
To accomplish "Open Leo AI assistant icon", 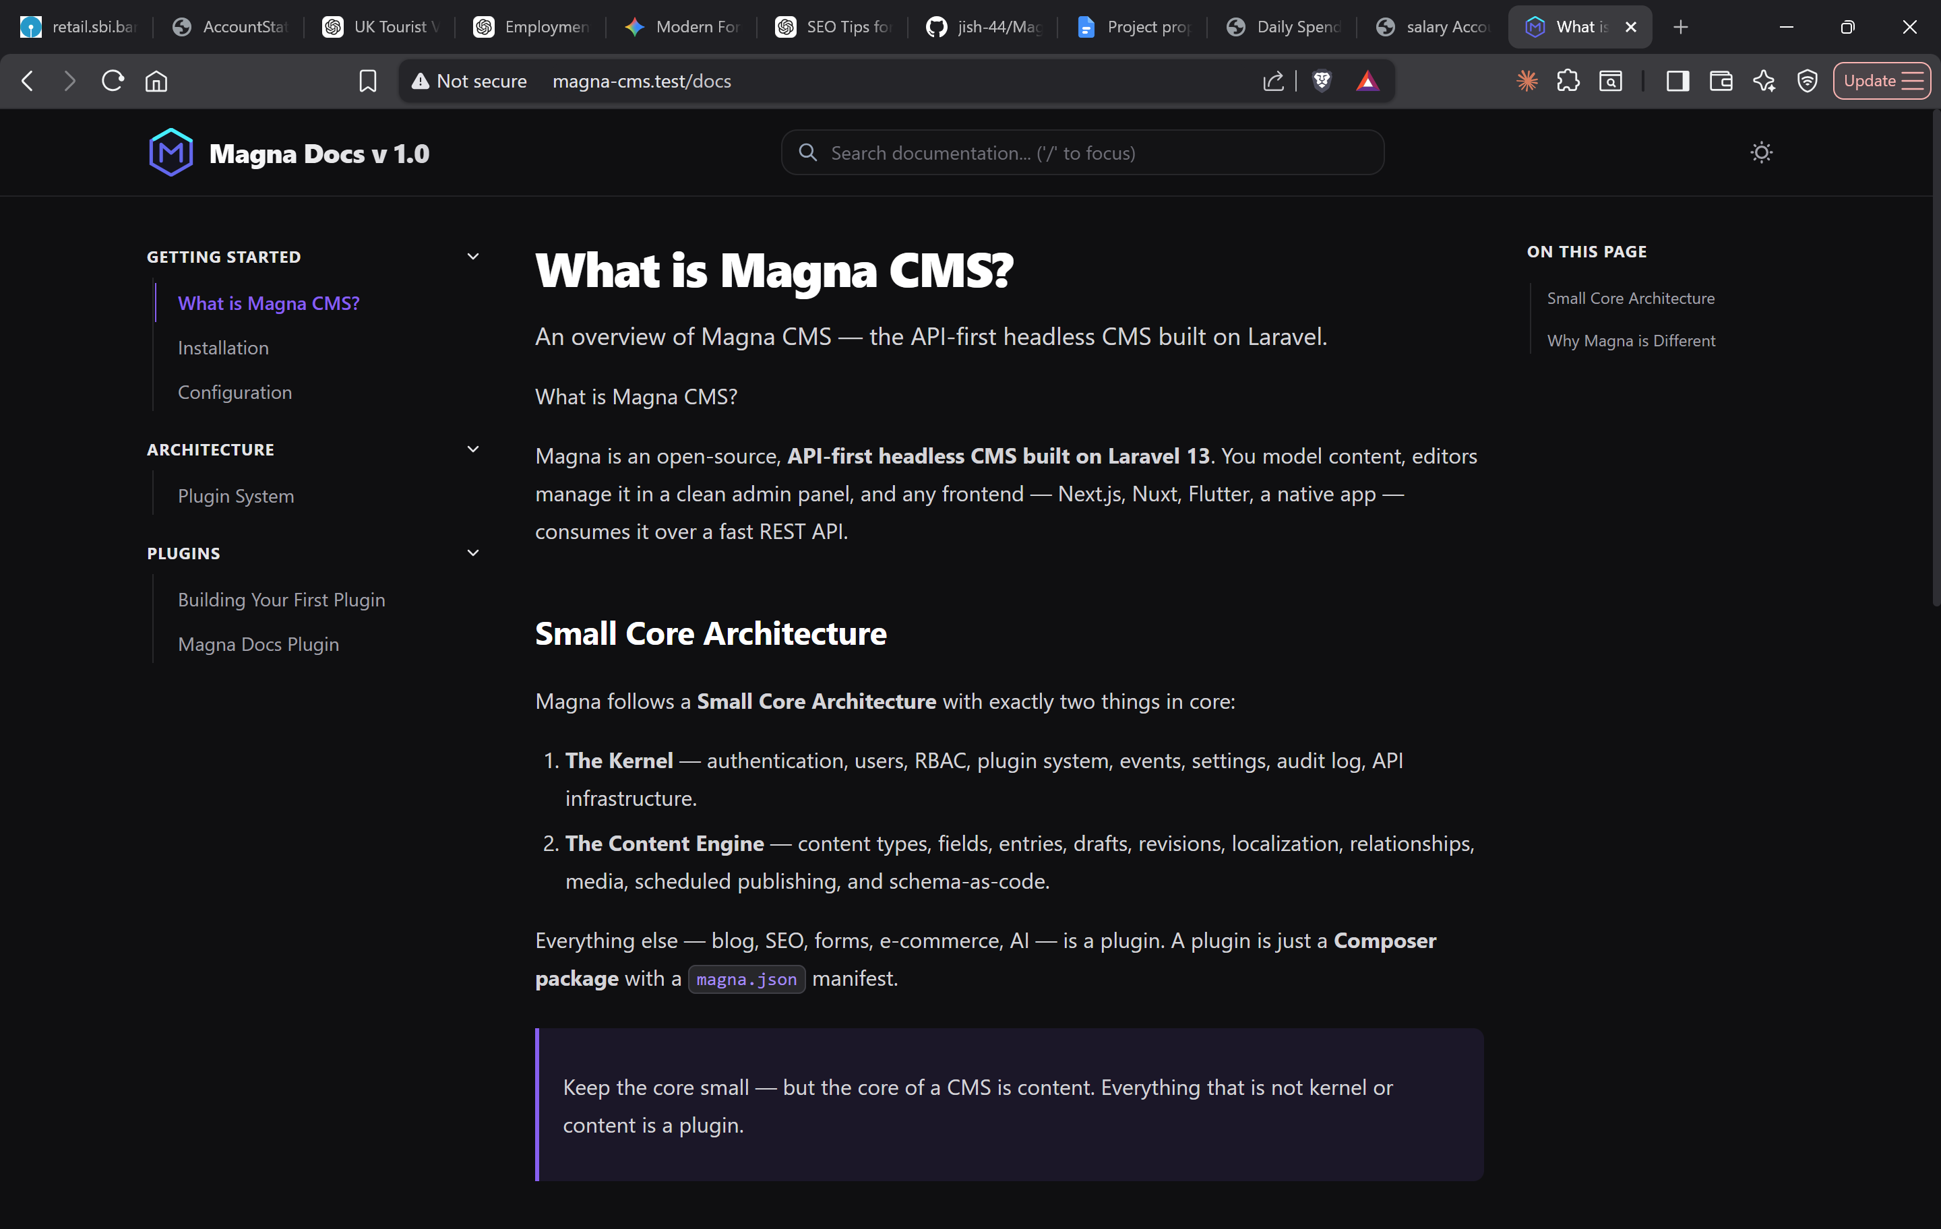I will click(1764, 82).
